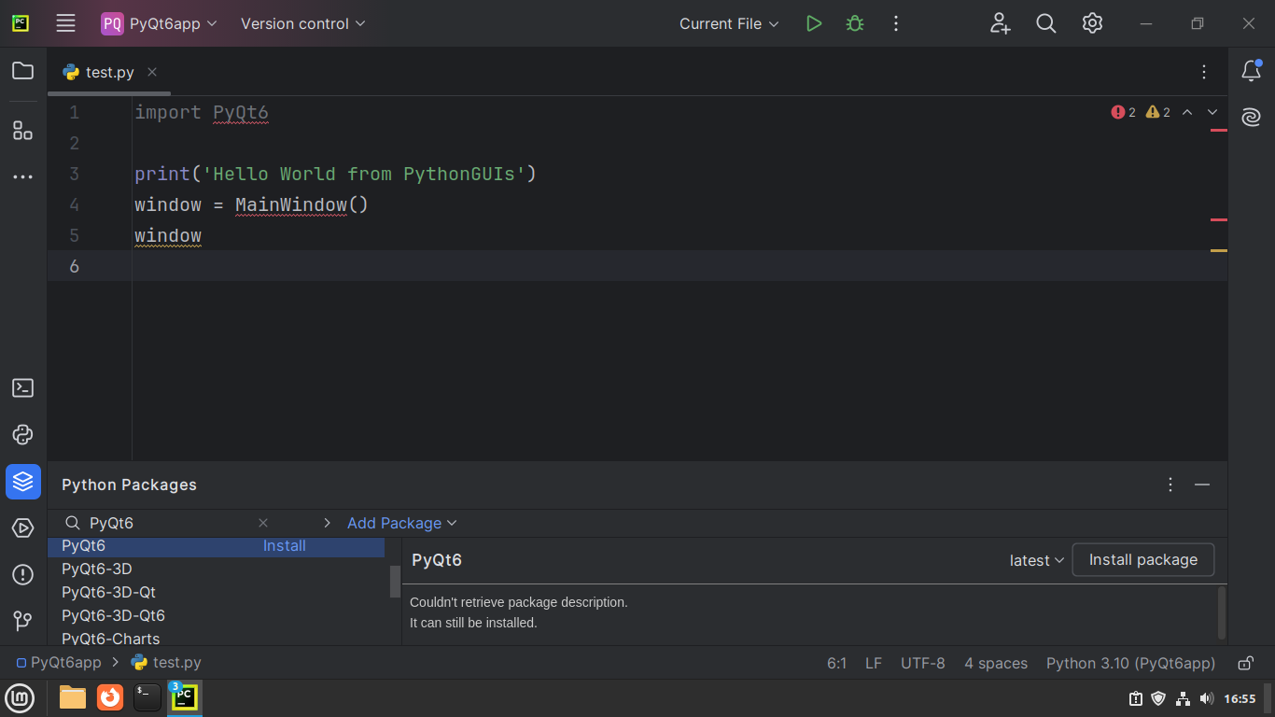
Task: Click PyQt6app in navigation breadcrumb
Action: (x=59, y=663)
